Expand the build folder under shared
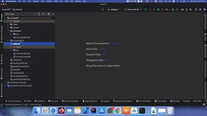Image resolution: width=207 pixels, height=116 pixels. (x=11, y=47)
